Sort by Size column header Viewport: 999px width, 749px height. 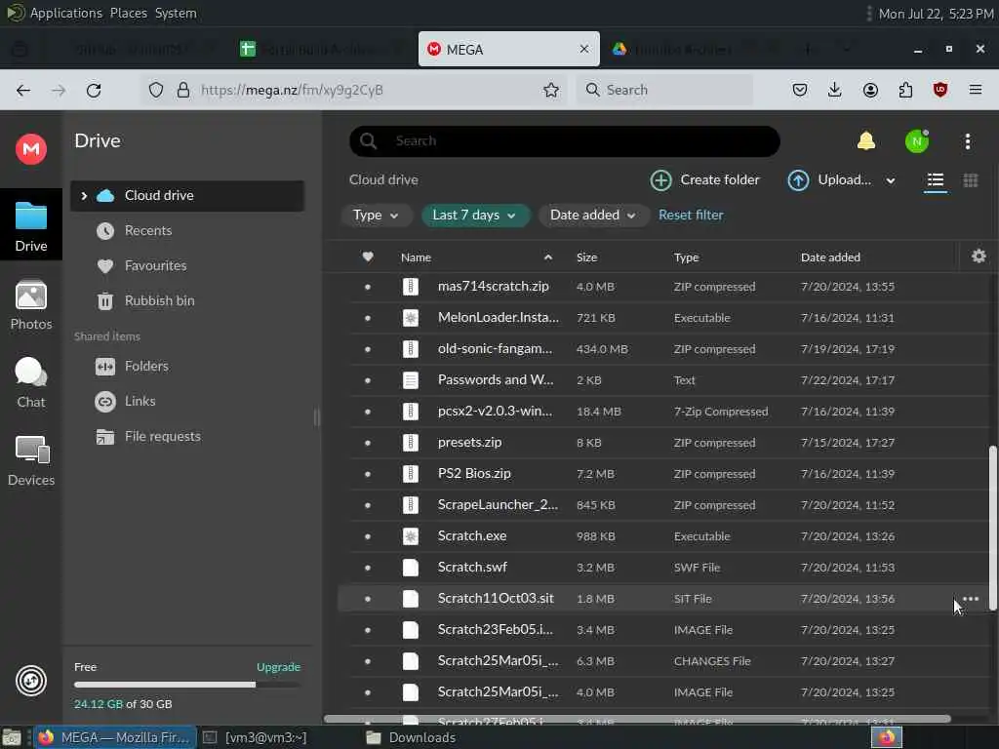(x=586, y=257)
